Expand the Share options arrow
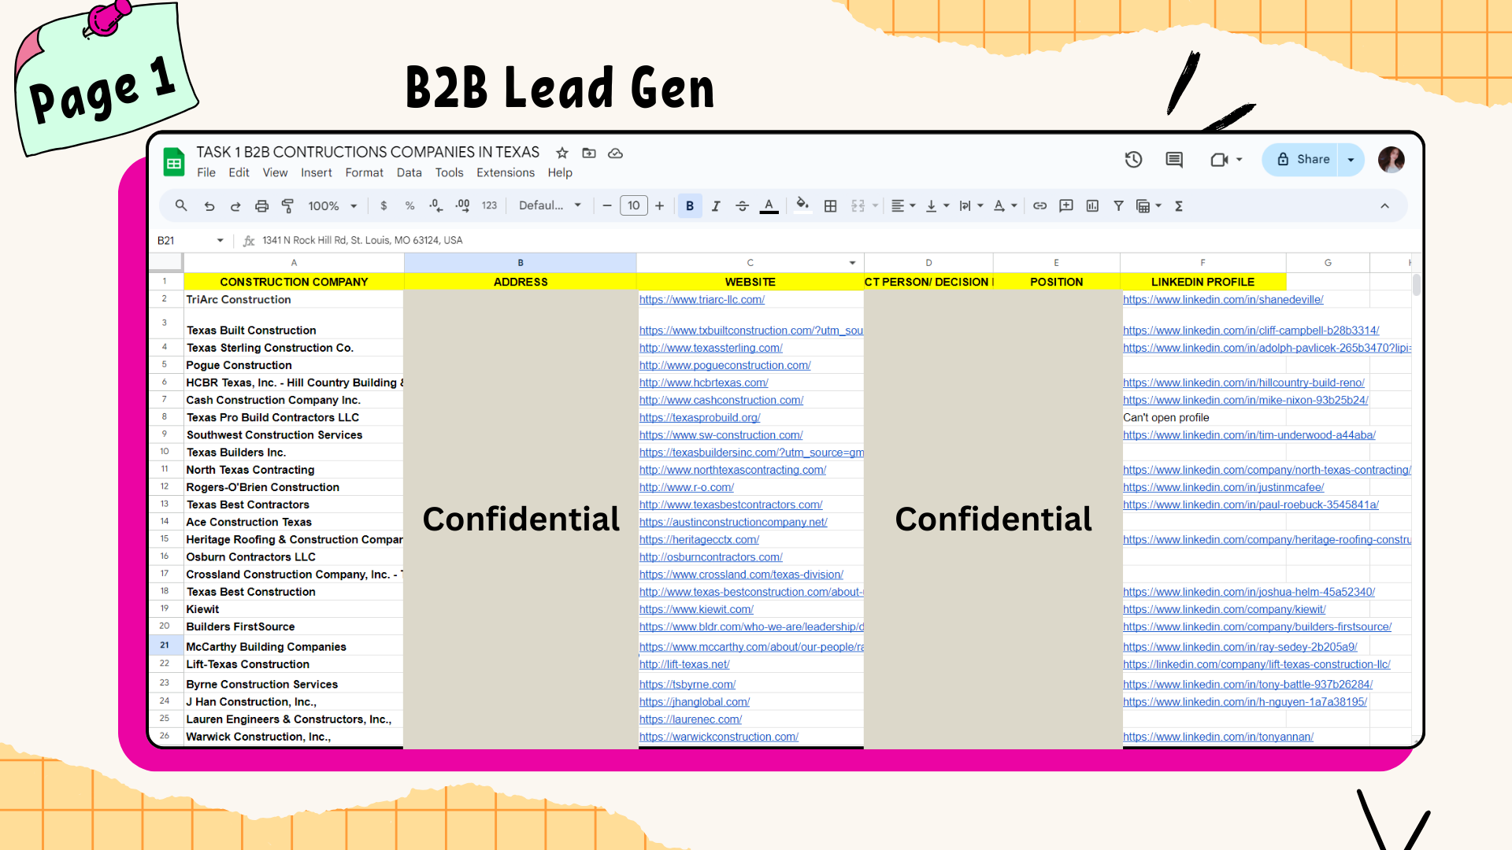 pos(1351,160)
